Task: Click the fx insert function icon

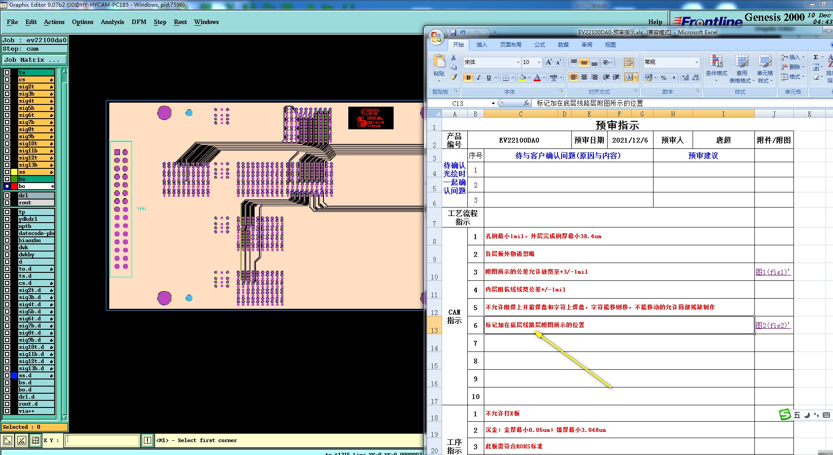Action: (526, 103)
